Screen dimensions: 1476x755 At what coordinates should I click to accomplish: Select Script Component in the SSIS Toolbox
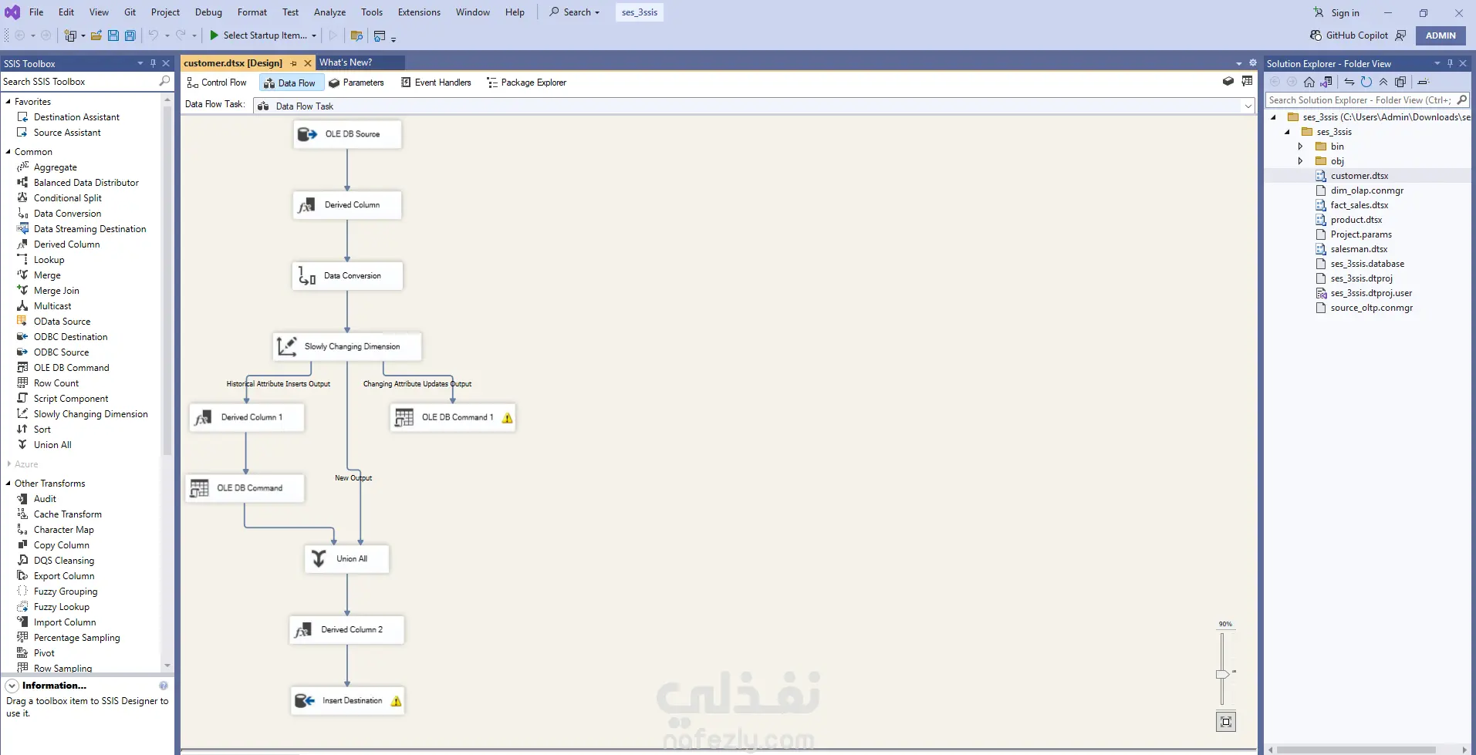tap(71, 399)
